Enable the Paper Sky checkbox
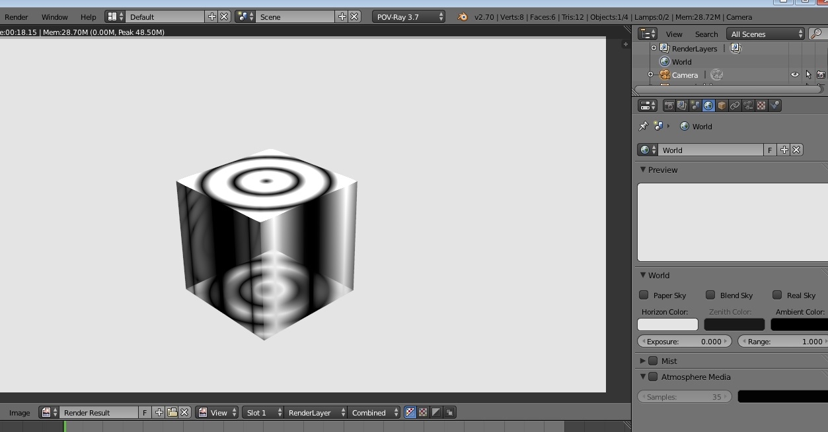 644,295
